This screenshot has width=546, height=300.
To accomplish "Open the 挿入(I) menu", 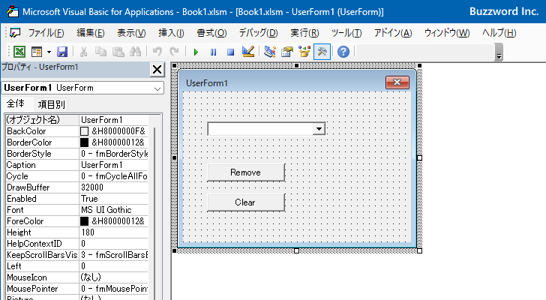I will (x=171, y=33).
